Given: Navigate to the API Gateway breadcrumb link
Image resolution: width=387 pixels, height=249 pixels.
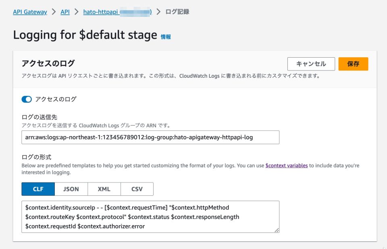Looking at the screenshot, I should click(30, 12).
